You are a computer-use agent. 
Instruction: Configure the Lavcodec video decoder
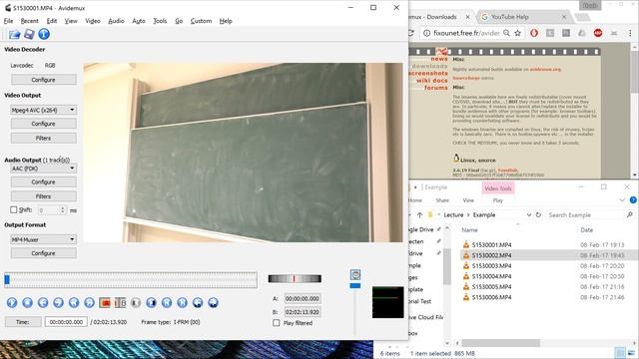point(43,80)
